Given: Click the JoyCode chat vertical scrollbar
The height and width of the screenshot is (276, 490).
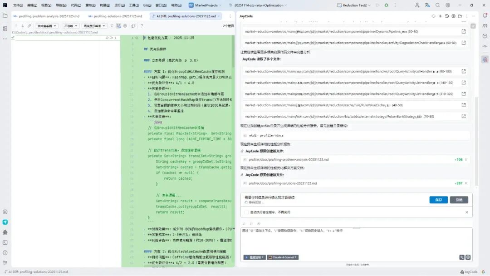Looking at the screenshot, I should (476, 141).
